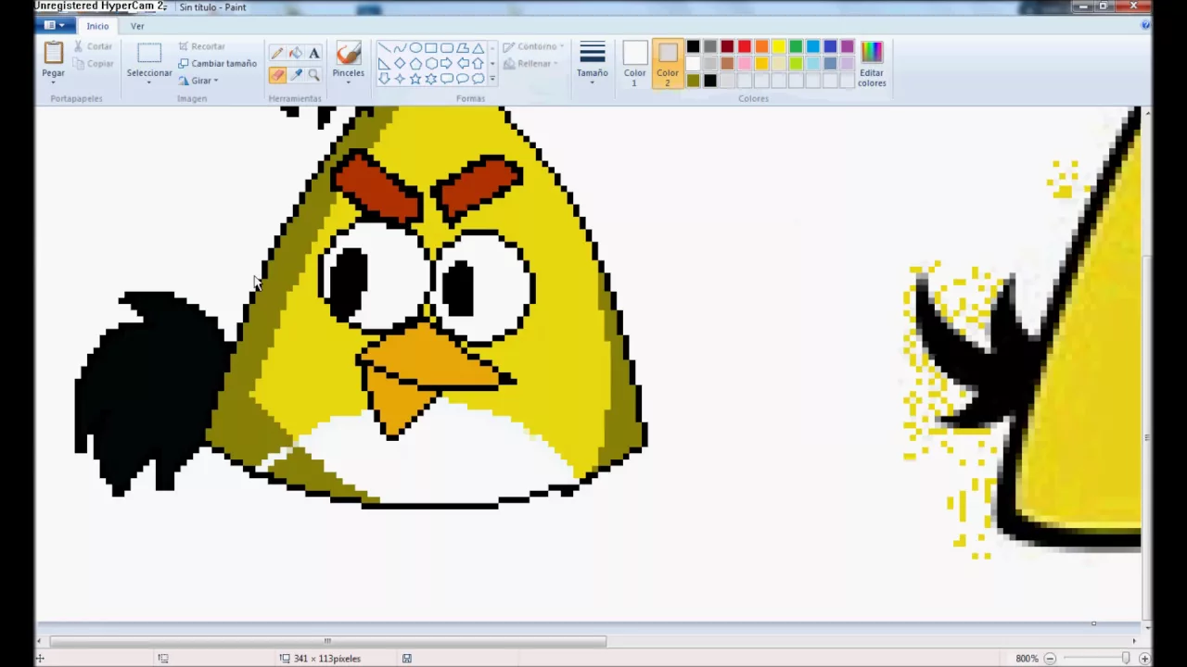Switch to the Inicio tab
1187x667 pixels.
click(97, 26)
